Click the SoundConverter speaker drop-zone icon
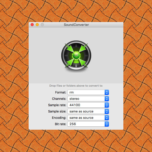The height and width of the screenshot is (152, 152). (x=76, y=55)
